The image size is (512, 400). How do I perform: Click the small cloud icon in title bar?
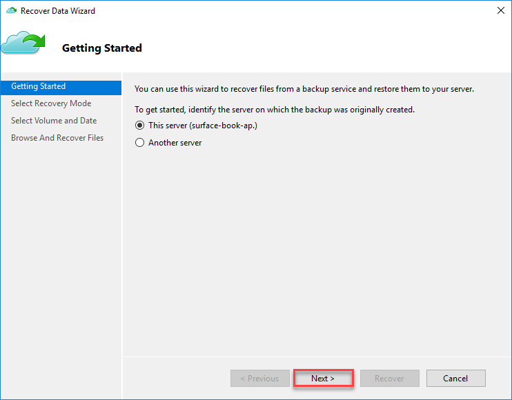pyautogui.click(x=11, y=11)
